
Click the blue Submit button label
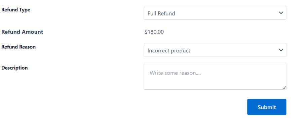267,107
